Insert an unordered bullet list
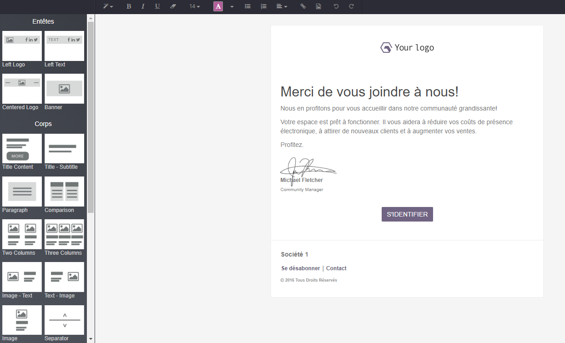This screenshot has height=343, width=565. click(x=248, y=6)
